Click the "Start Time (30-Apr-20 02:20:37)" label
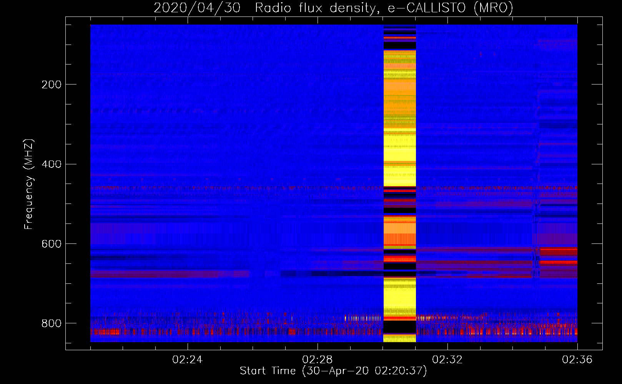Screen dimensions: 622x384 tap(333, 371)
